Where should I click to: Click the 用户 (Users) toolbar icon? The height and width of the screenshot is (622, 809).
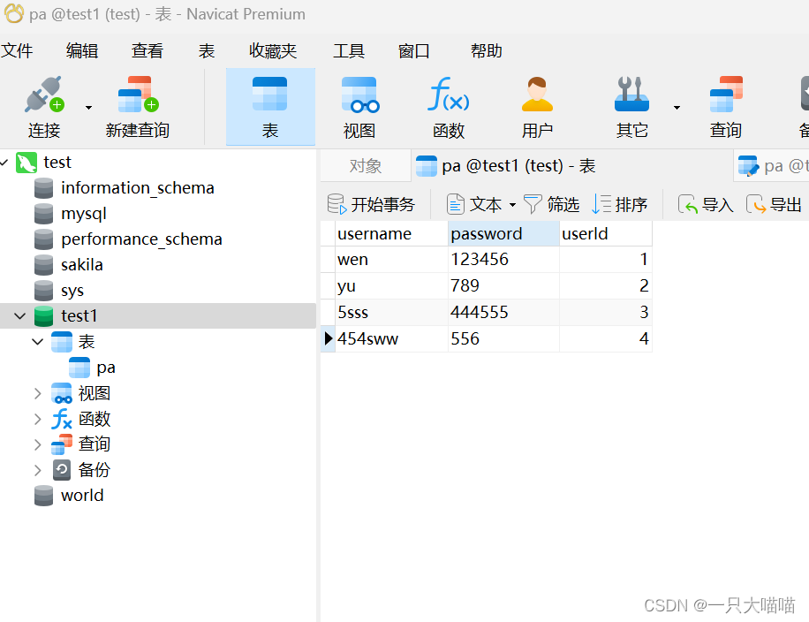[537, 105]
